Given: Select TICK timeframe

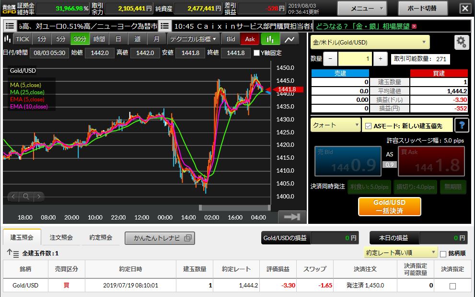Looking at the screenshot, I should [23, 39].
